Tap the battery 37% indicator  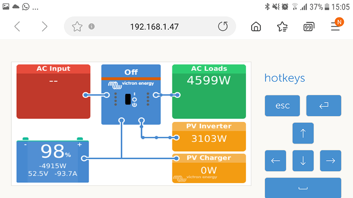point(319,7)
